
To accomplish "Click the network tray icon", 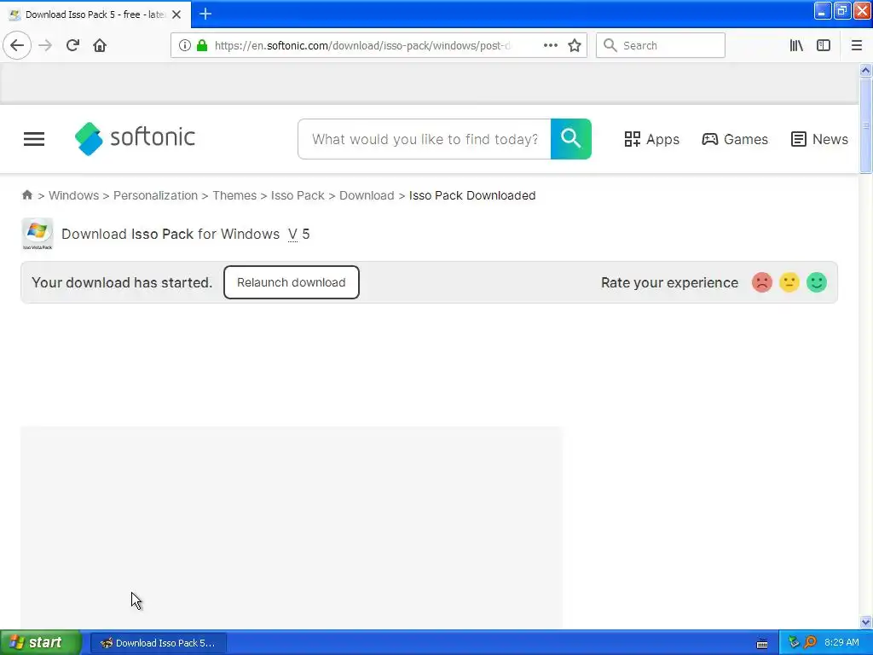I will tap(794, 643).
